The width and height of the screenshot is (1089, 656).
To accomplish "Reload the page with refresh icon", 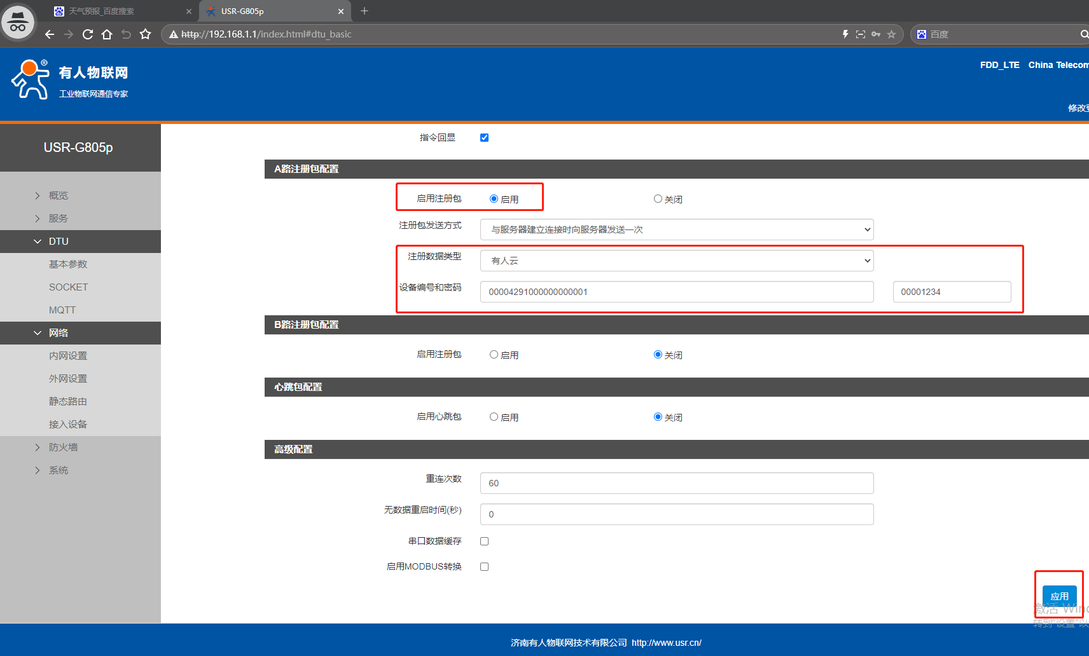I will [x=88, y=34].
